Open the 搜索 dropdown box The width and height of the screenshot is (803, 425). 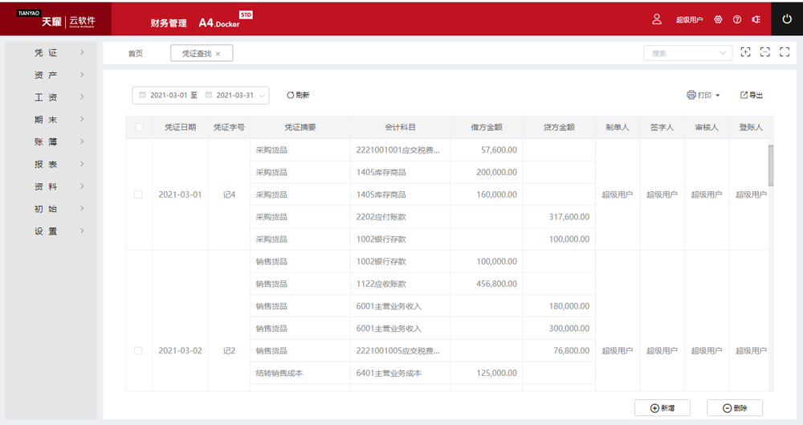click(x=687, y=53)
